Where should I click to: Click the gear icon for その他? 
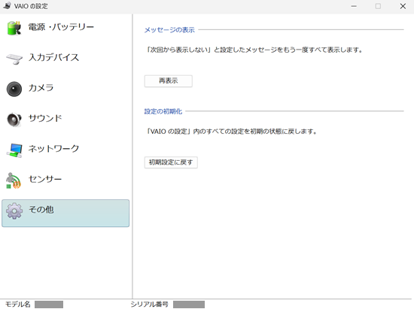coord(14,211)
